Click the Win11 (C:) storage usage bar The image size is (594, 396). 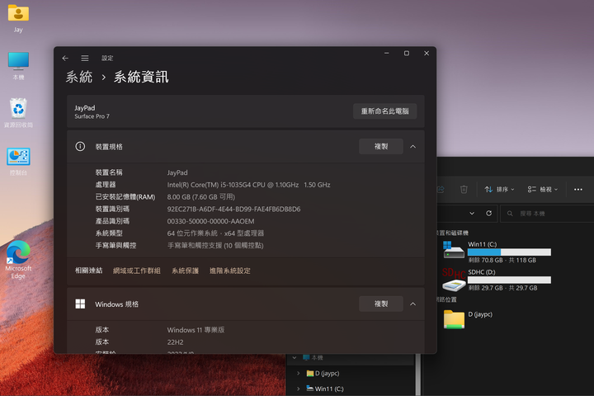pyautogui.click(x=509, y=252)
